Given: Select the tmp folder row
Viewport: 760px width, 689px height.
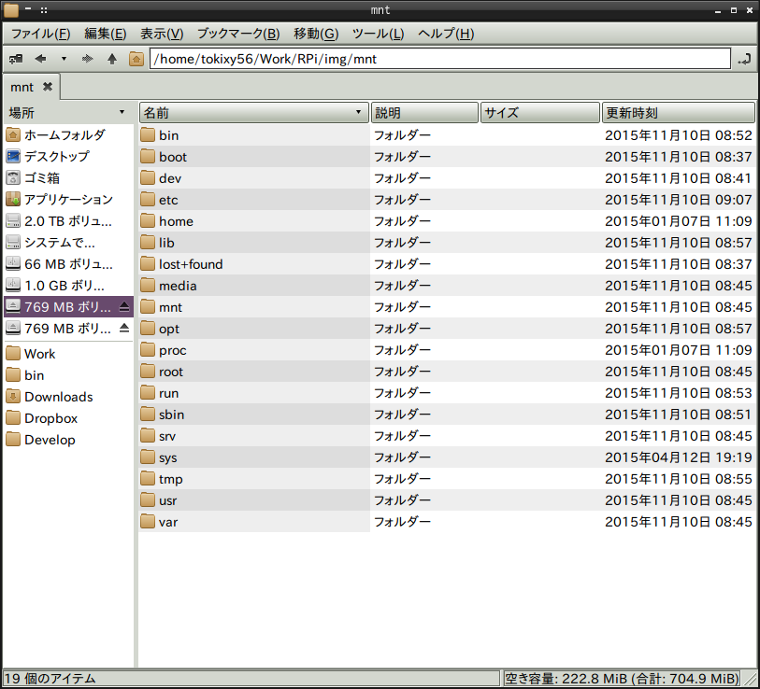Looking at the screenshot, I should click(x=447, y=478).
